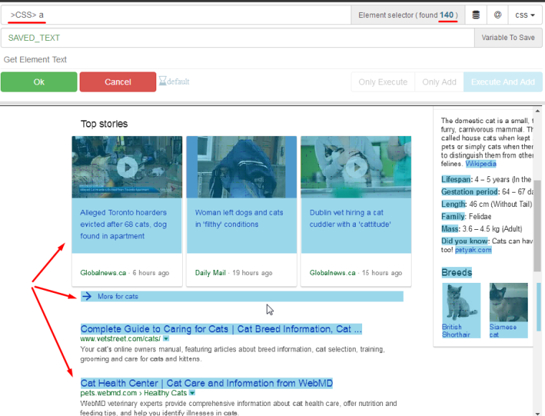Expand dropdown arrow next to wetstreet.com URL
The image size is (545, 416).
point(166,339)
